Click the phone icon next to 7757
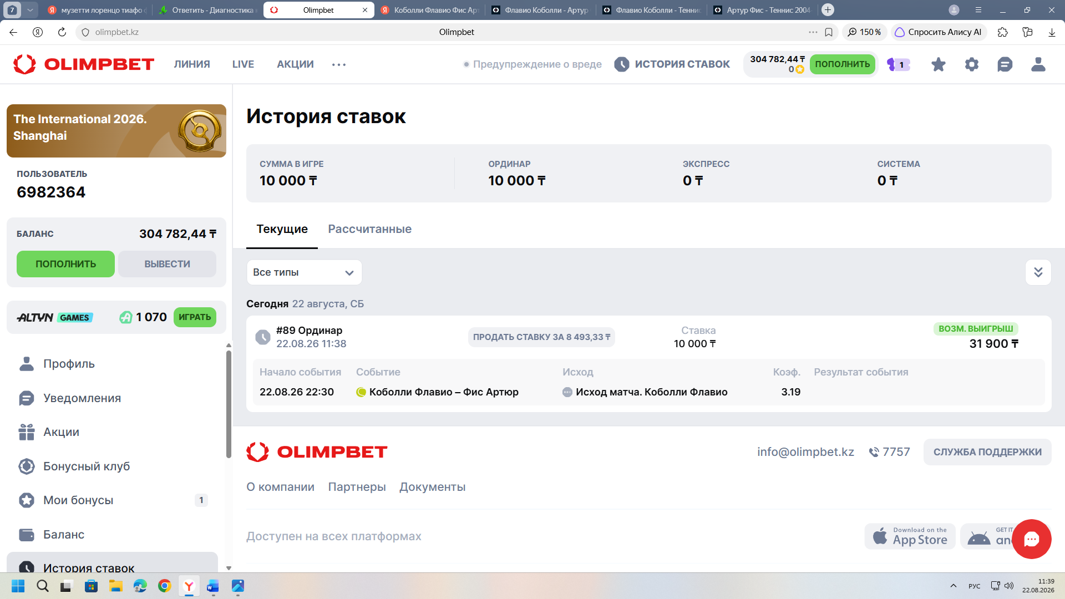Screen dimensions: 1065x599 [x=874, y=452]
